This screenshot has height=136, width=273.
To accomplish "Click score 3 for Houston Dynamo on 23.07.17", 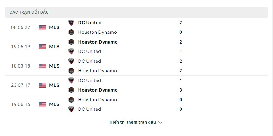I will pyautogui.click(x=181, y=90).
